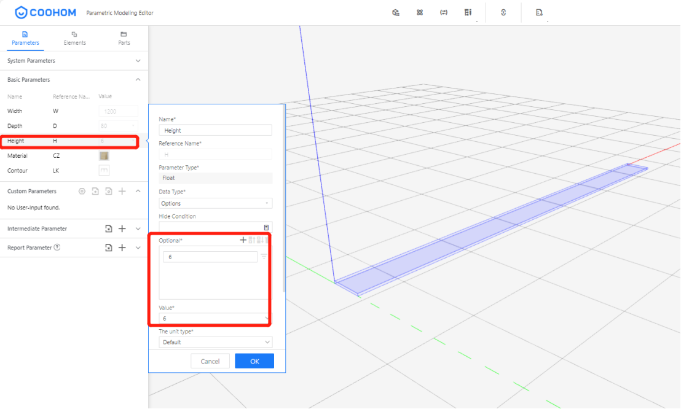Image resolution: width=681 pixels, height=409 pixels.
Task: Cancel the Height parameter dialog
Action: pyautogui.click(x=210, y=361)
